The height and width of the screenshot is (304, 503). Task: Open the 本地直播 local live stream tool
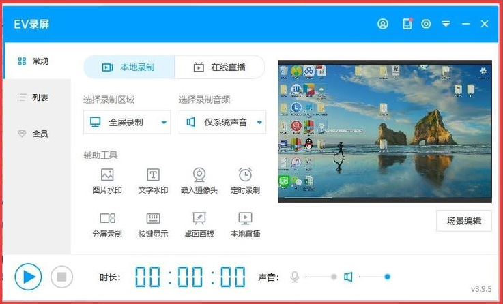tap(245, 225)
